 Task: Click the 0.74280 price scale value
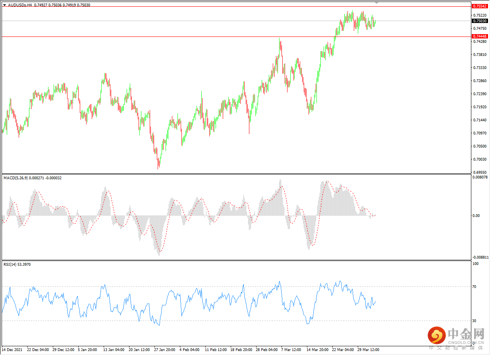[x=480, y=42]
